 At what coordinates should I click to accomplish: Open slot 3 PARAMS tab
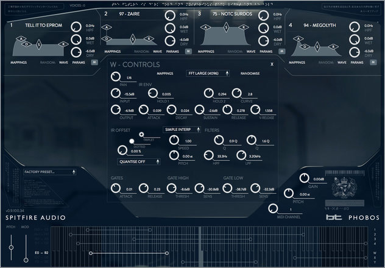coord(266,52)
